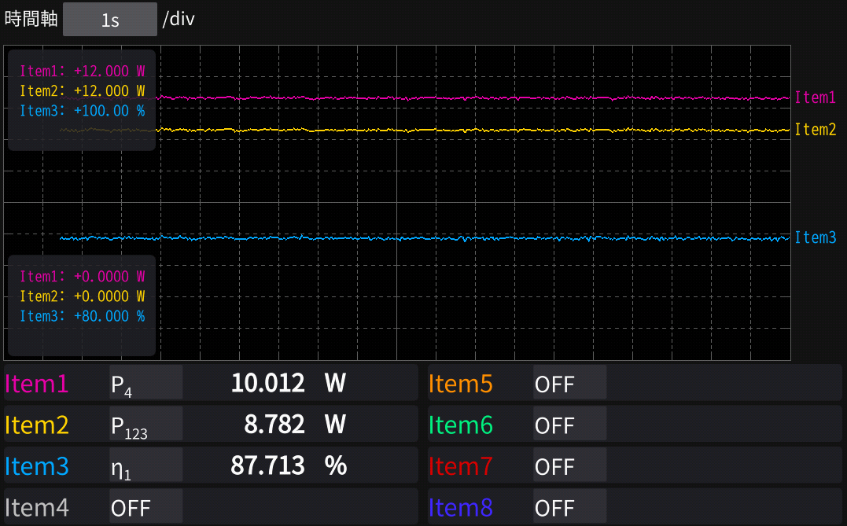Click the blue Item3 waveform label
The width and height of the screenshot is (847, 526).
(x=815, y=237)
